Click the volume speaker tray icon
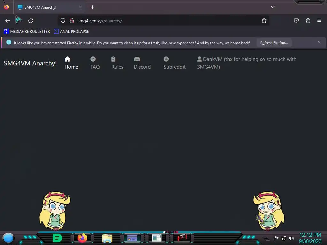 (x=291, y=238)
